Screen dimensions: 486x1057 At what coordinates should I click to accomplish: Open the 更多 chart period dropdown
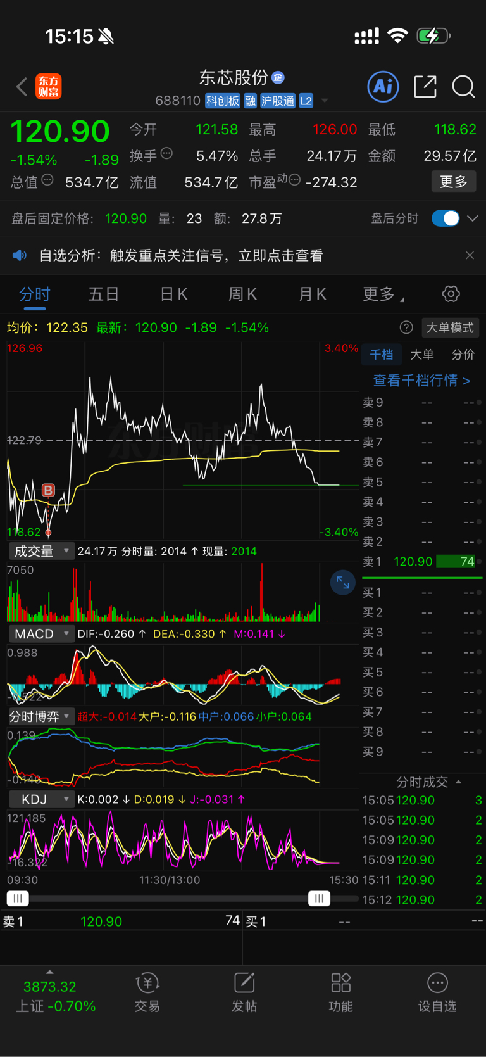click(383, 294)
